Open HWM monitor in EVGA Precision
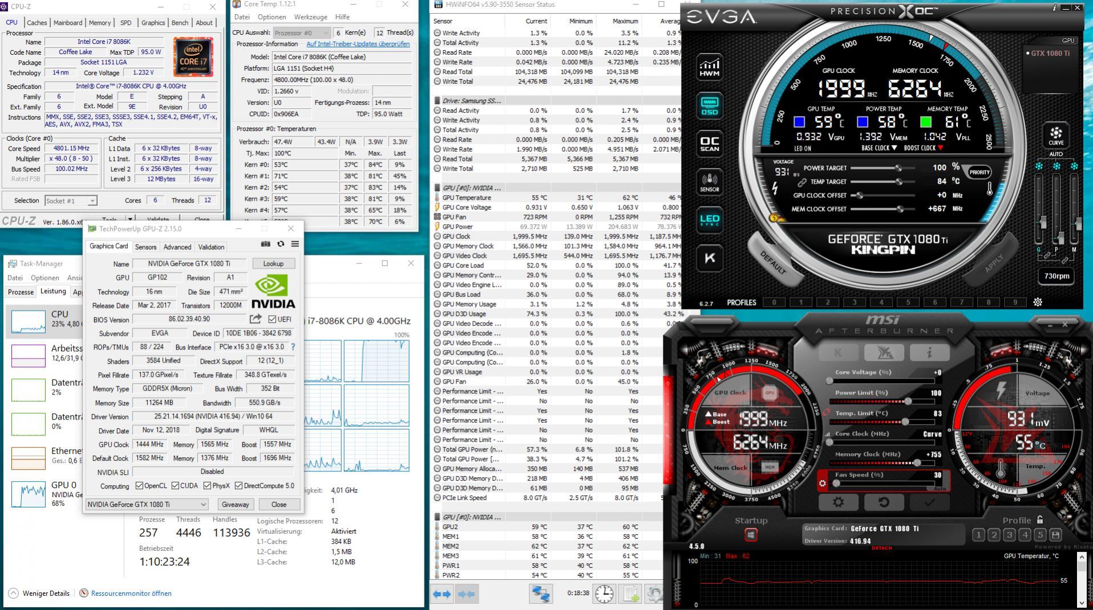The height and width of the screenshot is (610, 1093). click(709, 67)
